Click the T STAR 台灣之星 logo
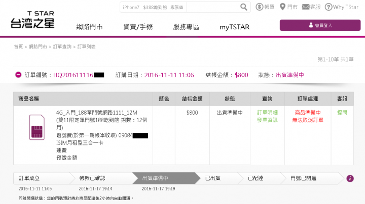This screenshot has width=365, height=204. 32,20
